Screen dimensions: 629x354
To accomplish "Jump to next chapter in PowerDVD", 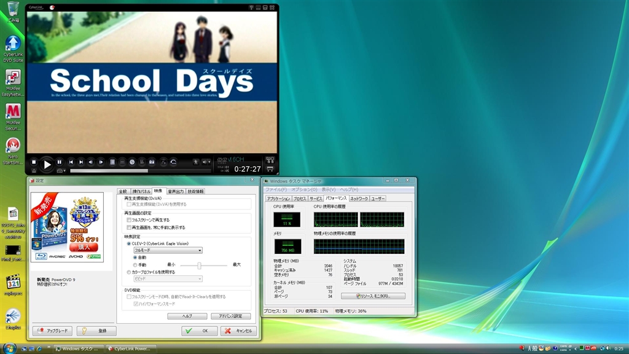I will pos(81,162).
